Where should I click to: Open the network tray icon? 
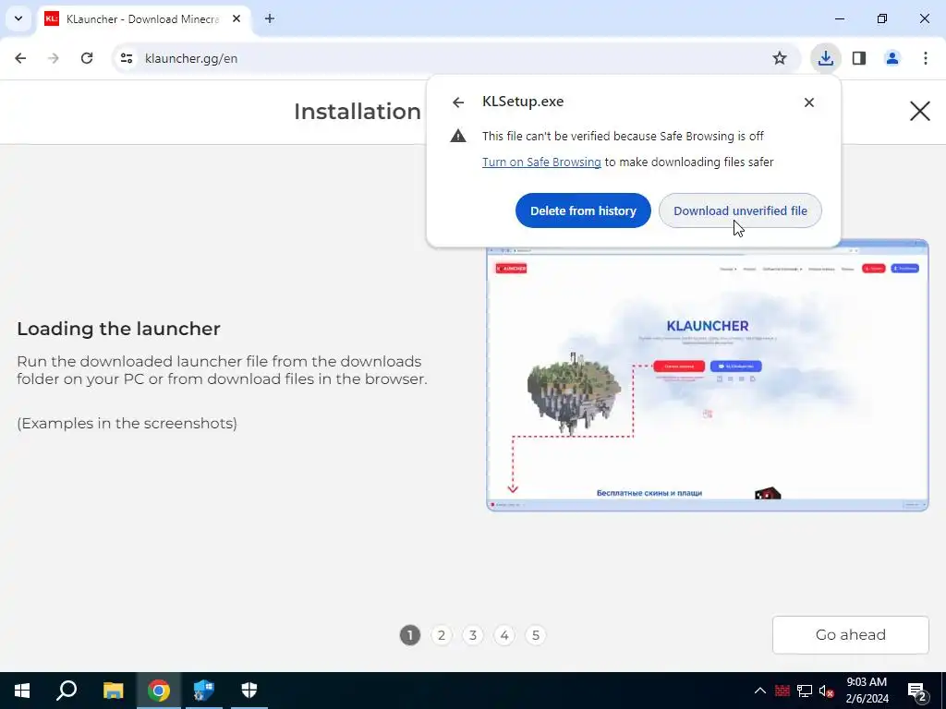click(805, 691)
